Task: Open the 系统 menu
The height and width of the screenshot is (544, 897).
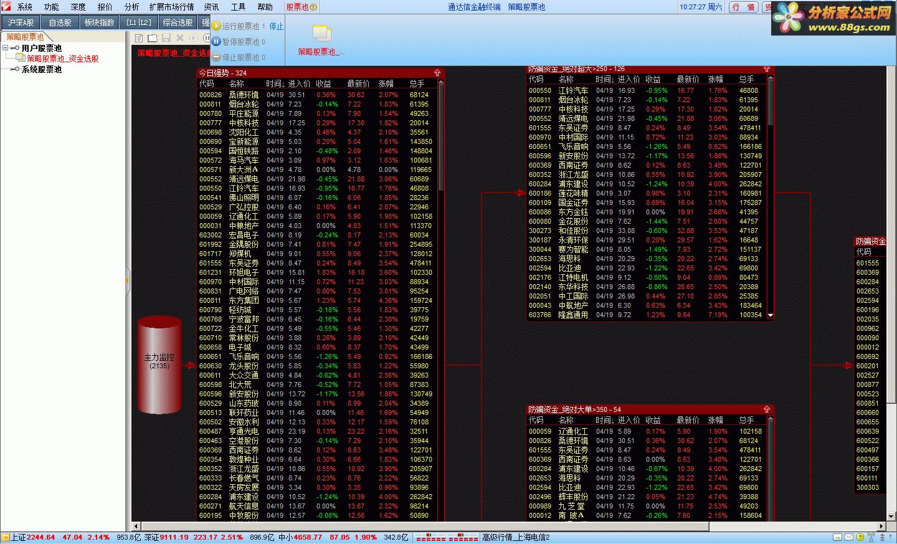Action: pos(25,7)
